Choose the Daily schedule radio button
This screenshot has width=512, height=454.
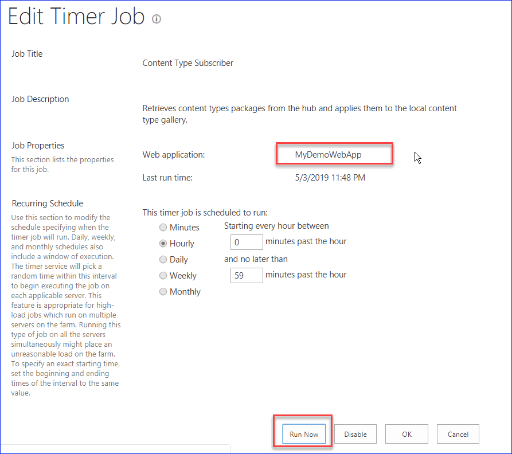pyautogui.click(x=163, y=260)
